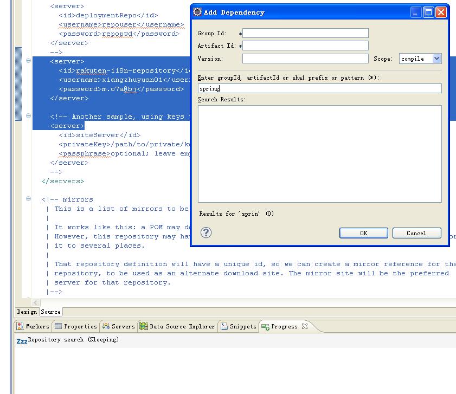Click the Add Dependency title bar icon
This screenshot has width=456, height=394.
coord(197,12)
